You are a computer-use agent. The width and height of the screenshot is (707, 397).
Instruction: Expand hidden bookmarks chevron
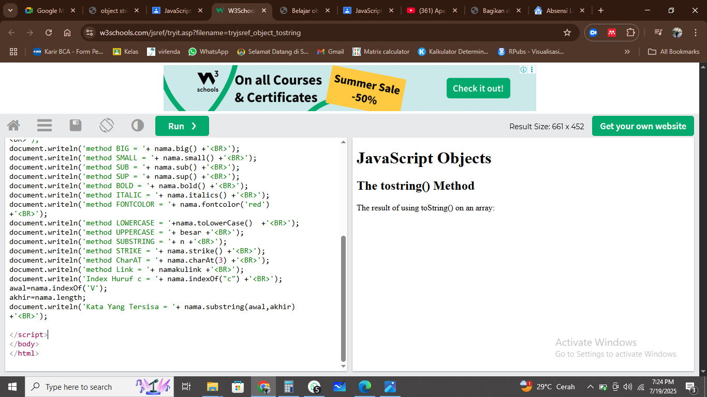pos(627,51)
